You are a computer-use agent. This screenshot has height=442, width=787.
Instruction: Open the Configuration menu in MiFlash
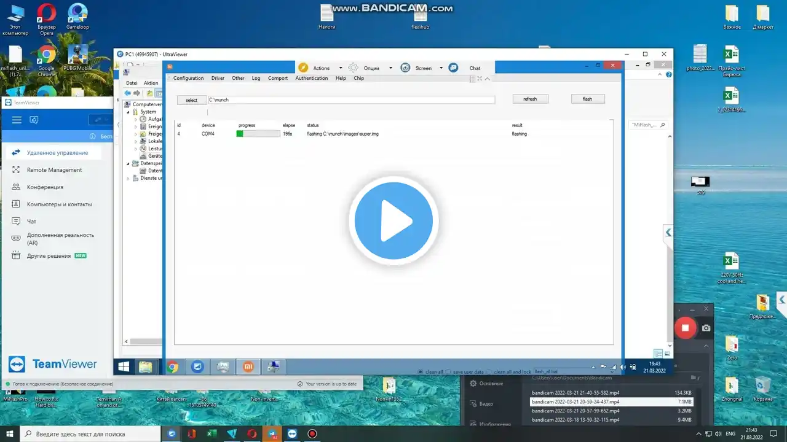188,78
